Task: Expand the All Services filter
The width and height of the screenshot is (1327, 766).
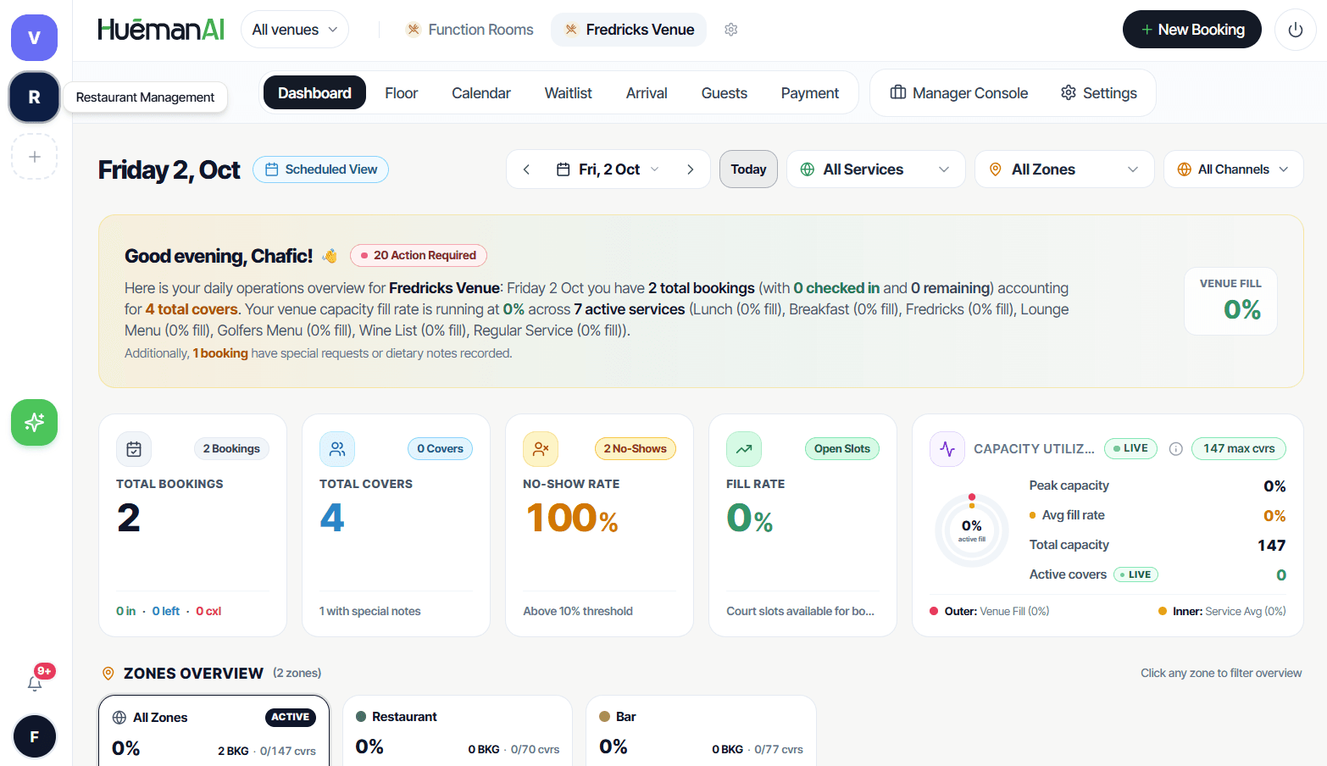Action: [x=876, y=169]
